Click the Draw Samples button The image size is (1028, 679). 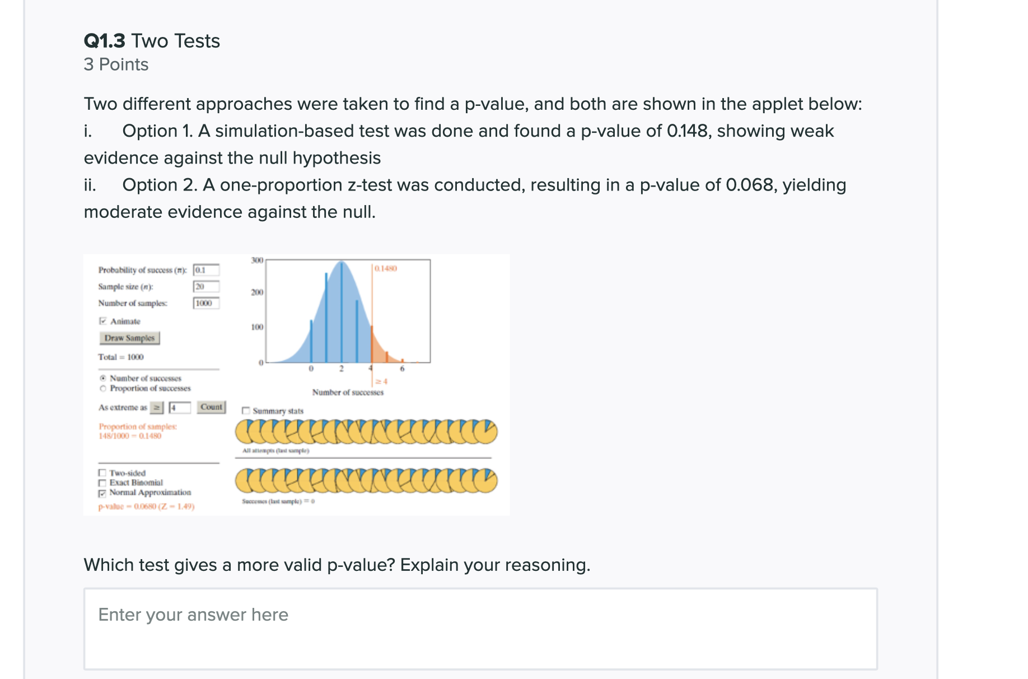[x=130, y=338]
